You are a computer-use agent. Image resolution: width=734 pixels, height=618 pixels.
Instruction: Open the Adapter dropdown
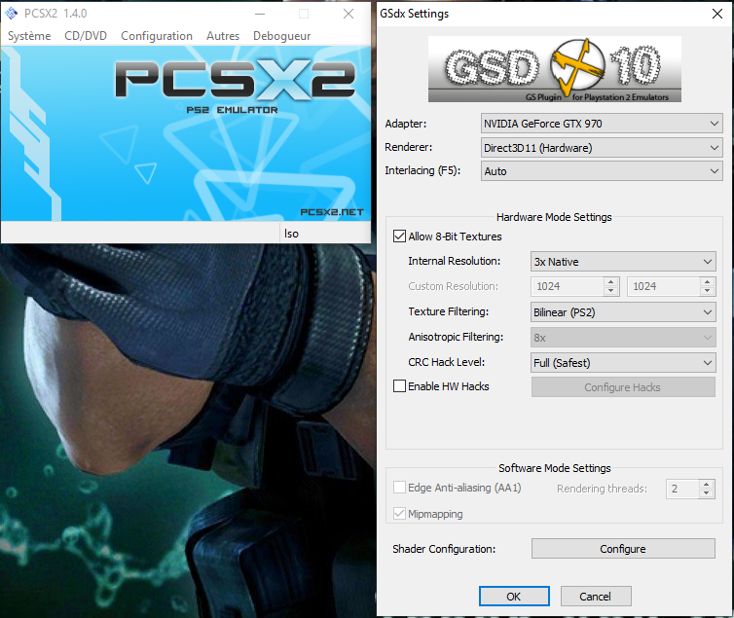coord(602,124)
